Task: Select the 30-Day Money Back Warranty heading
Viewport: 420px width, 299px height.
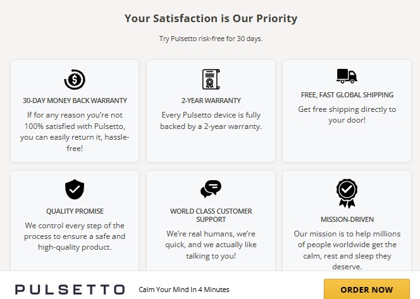Action: tap(75, 101)
